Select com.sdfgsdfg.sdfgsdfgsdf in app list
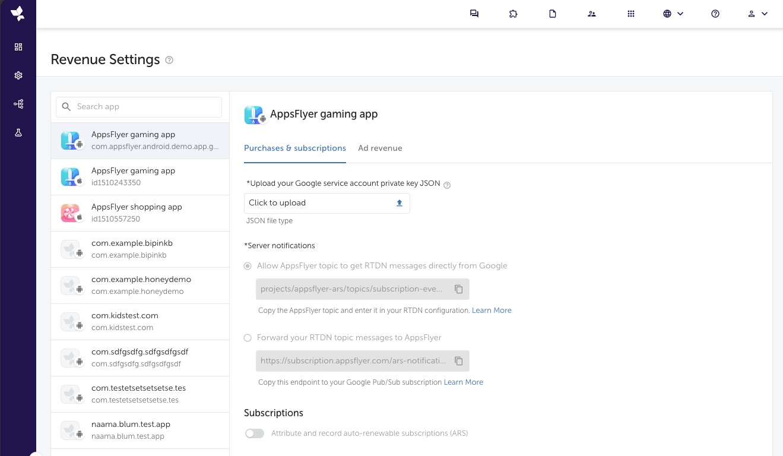783x456 pixels. pos(140,358)
